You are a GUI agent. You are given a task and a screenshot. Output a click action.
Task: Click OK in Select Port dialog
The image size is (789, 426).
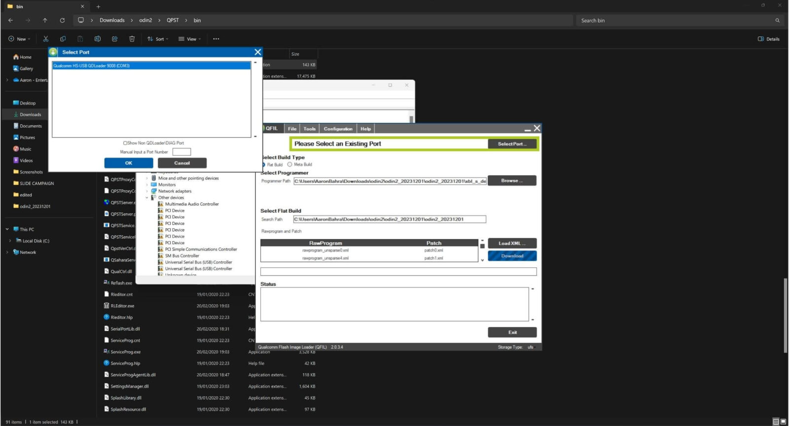pyautogui.click(x=128, y=163)
